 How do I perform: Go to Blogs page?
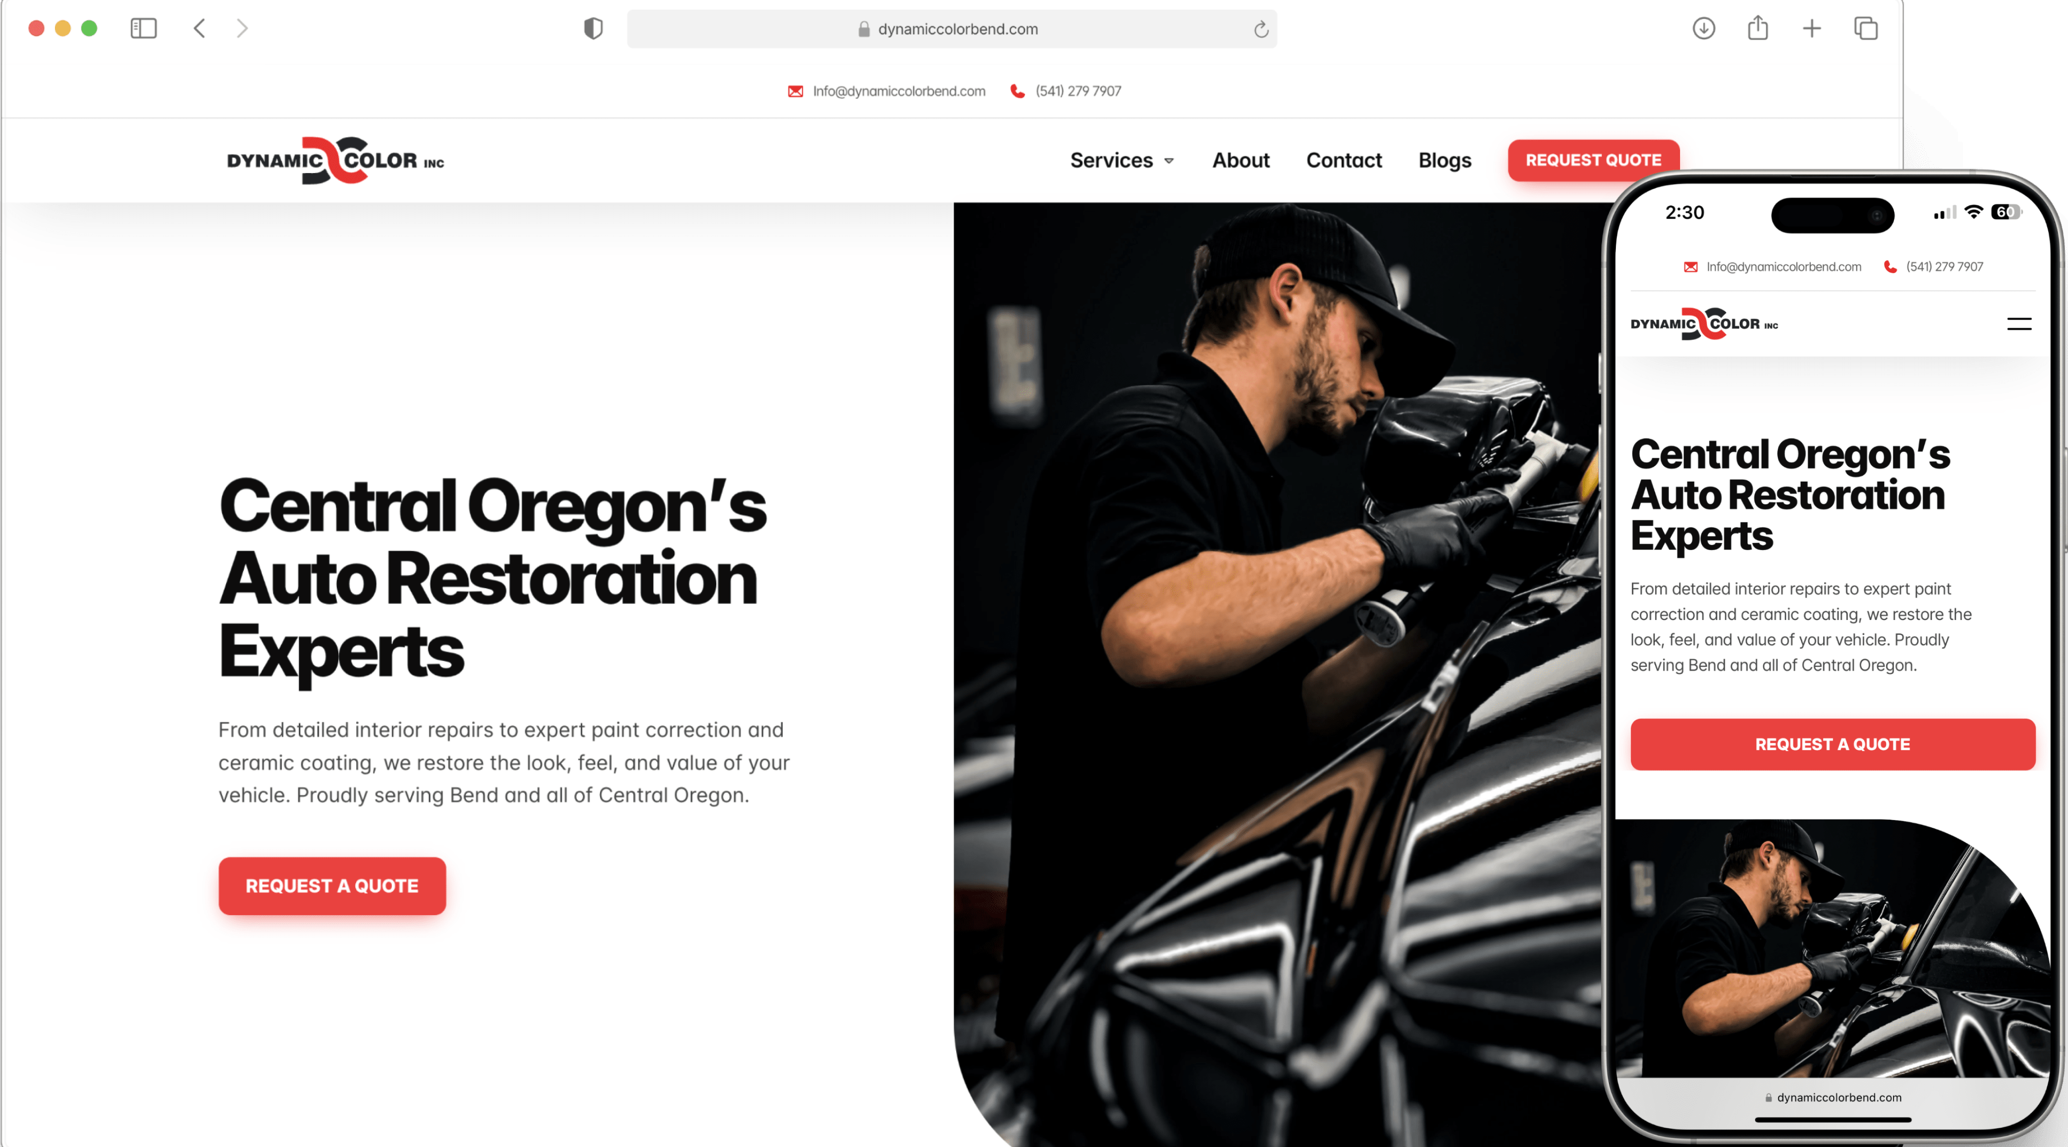pos(1444,161)
